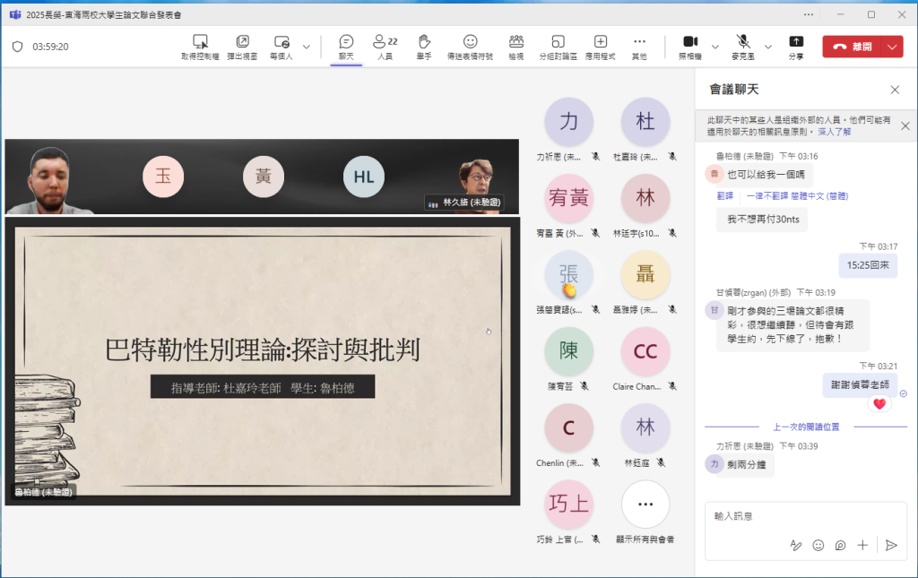Click the presenter video beside the 玉 avatar
Viewport: 918px width, 578px height.
(x=50, y=178)
